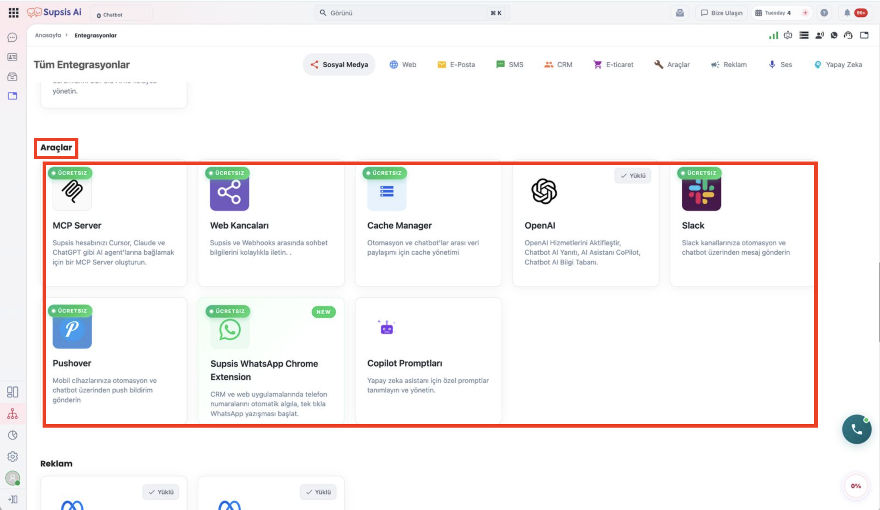Open Supsis WhatsApp Chrome Extension title
Image resolution: width=880 pixels, height=510 pixels.
(x=264, y=370)
